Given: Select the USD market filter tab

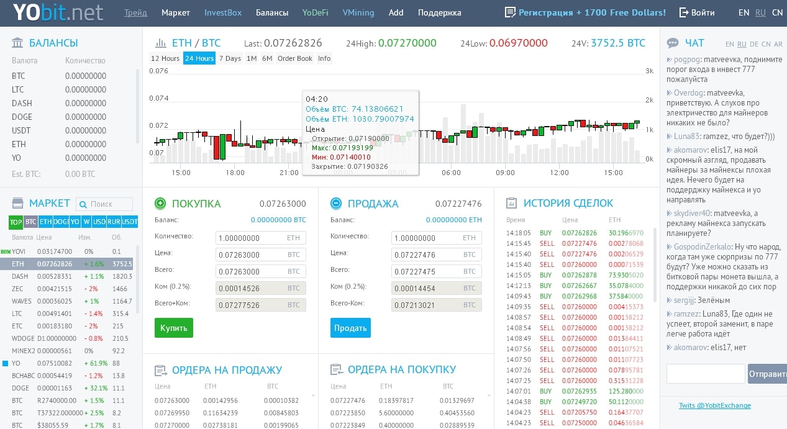Looking at the screenshot, I should click(x=99, y=222).
